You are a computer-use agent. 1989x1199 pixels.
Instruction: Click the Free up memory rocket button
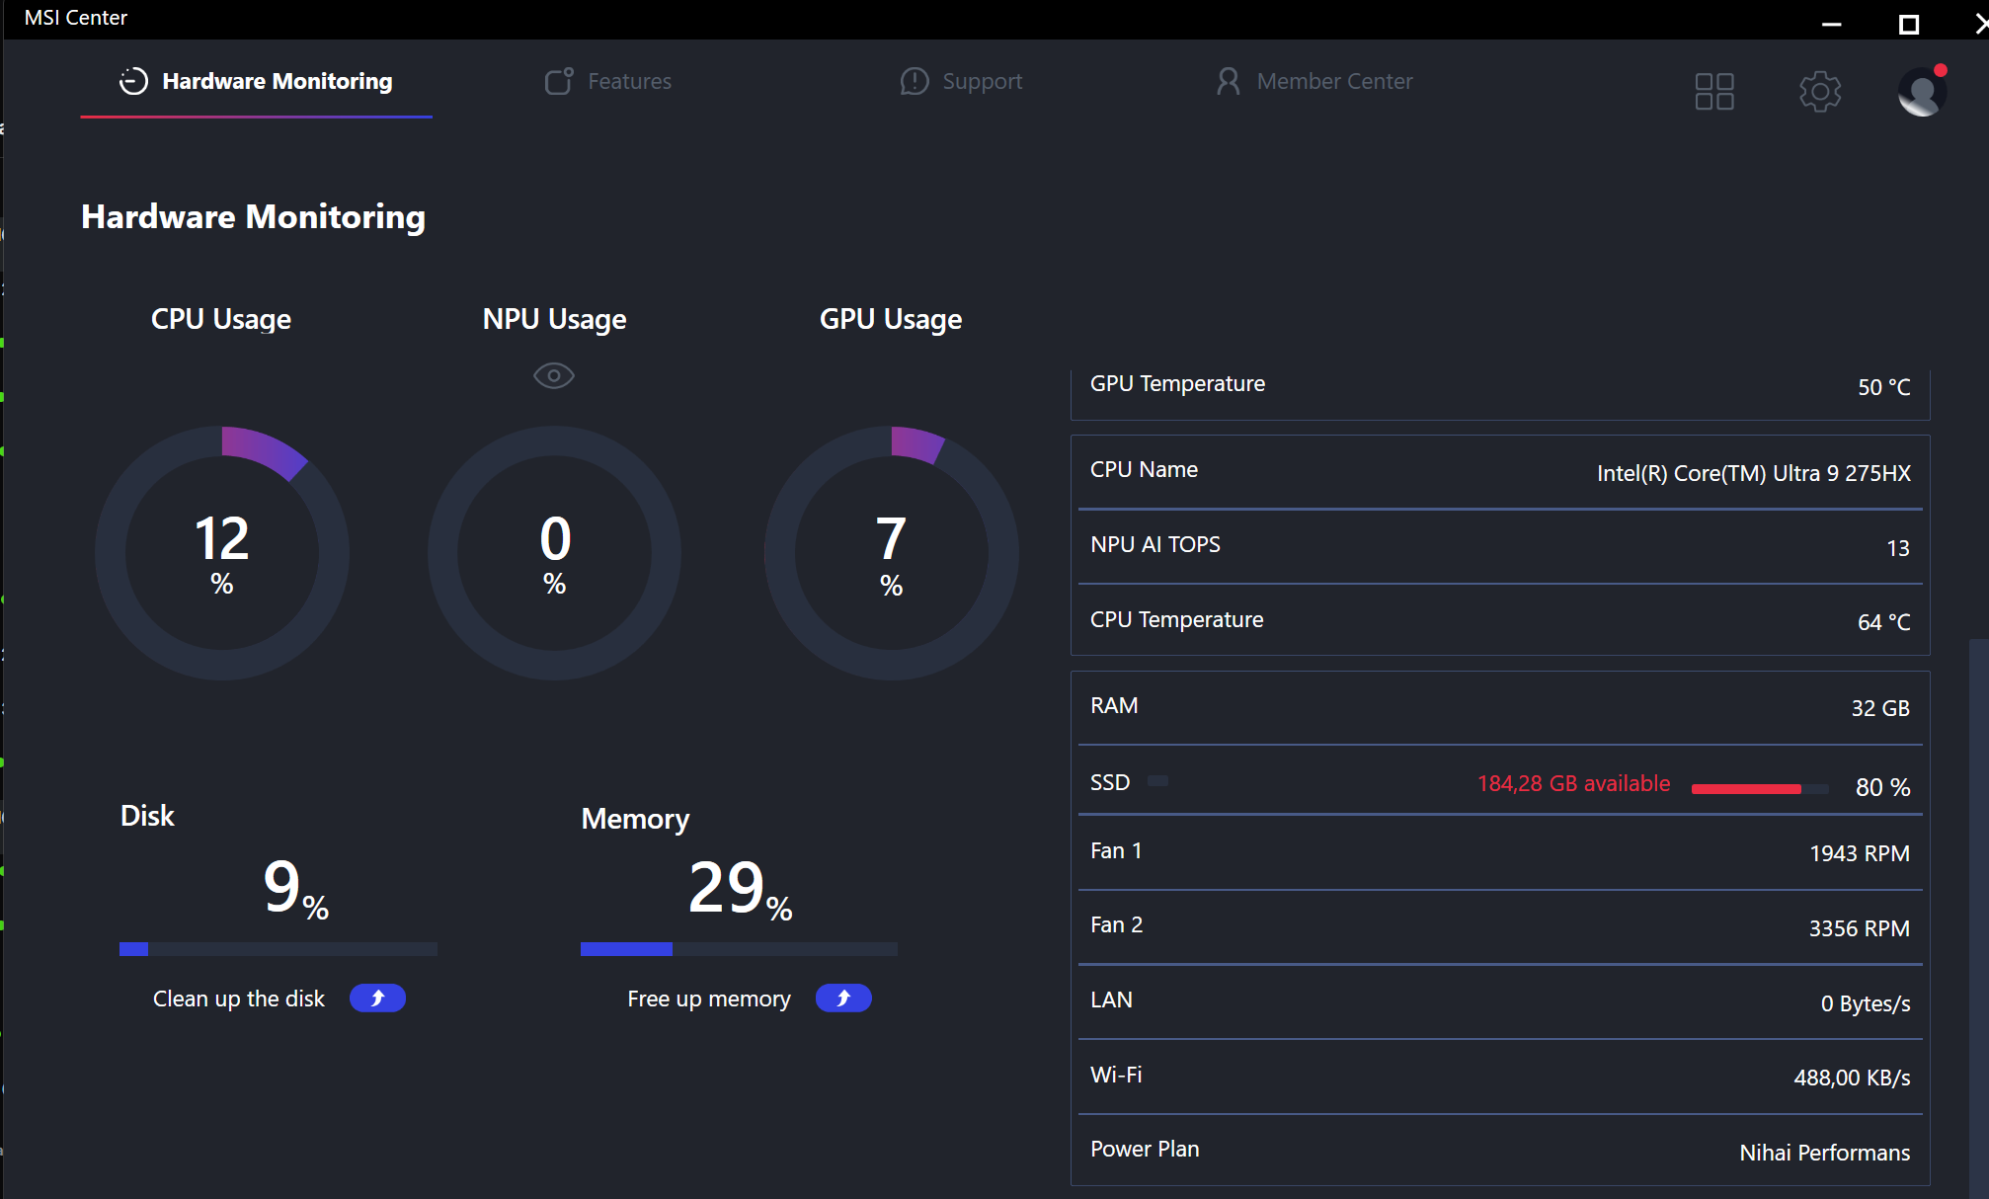(x=843, y=999)
